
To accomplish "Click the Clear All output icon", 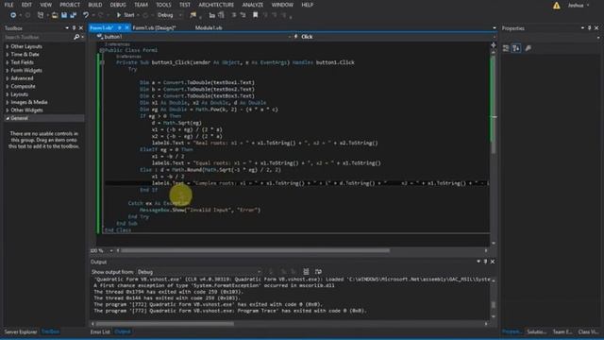I will coord(306,272).
